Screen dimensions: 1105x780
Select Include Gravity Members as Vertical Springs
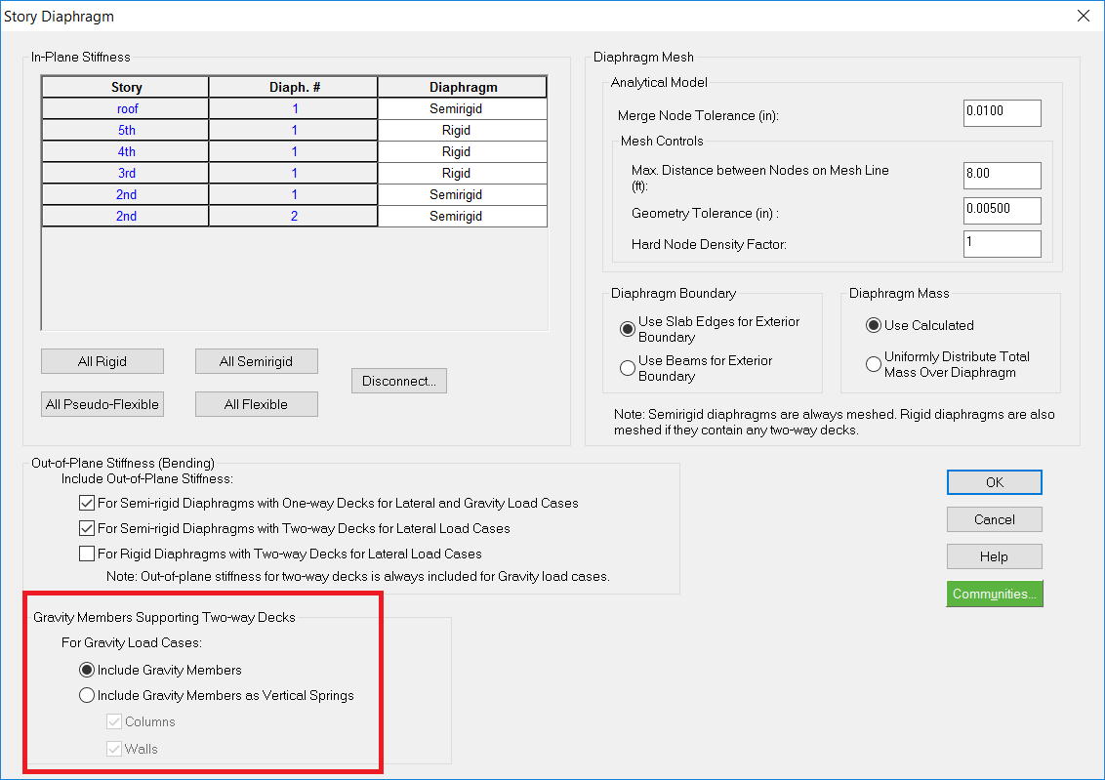point(87,696)
